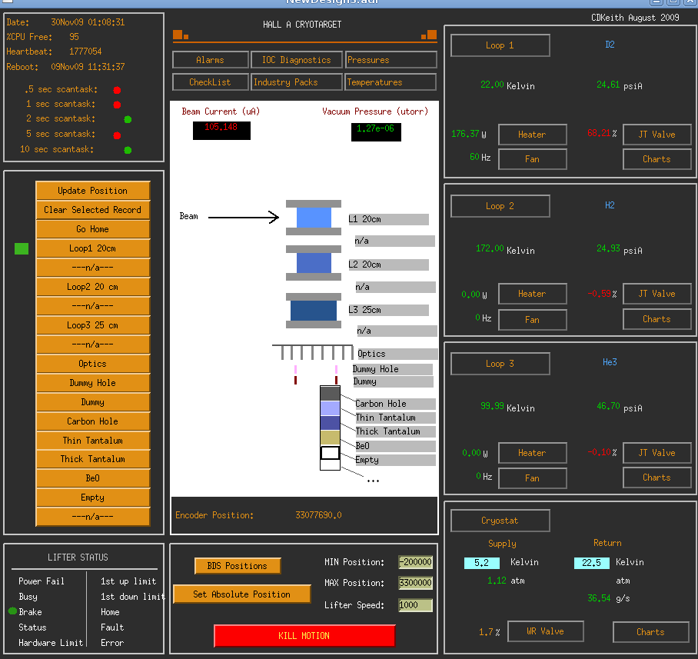Click the Empty white target segment
The width and height of the screenshot is (698, 659).
[330, 453]
